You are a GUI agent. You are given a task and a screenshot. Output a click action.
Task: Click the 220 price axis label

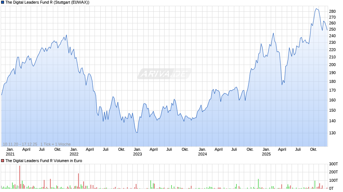point(332,50)
